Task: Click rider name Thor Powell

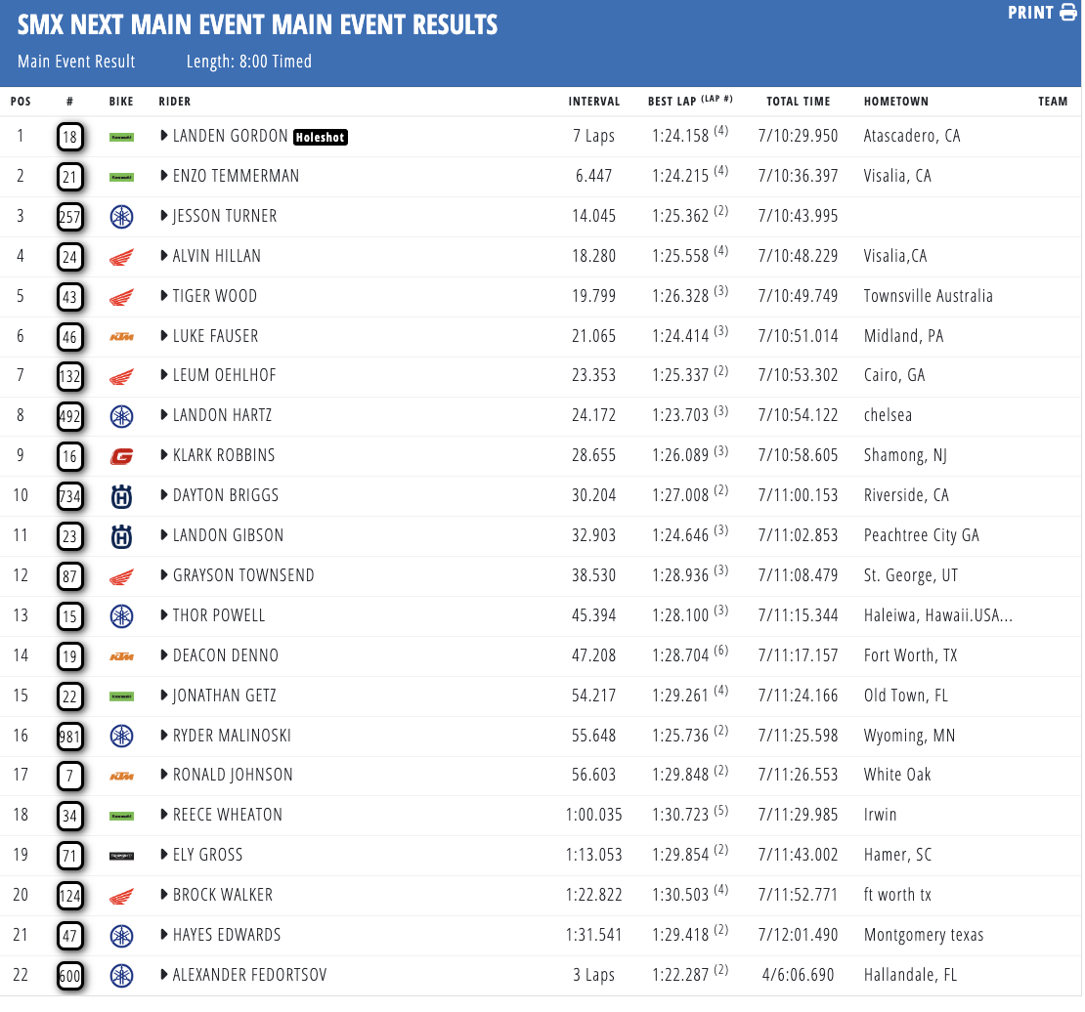Action: pos(219,616)
